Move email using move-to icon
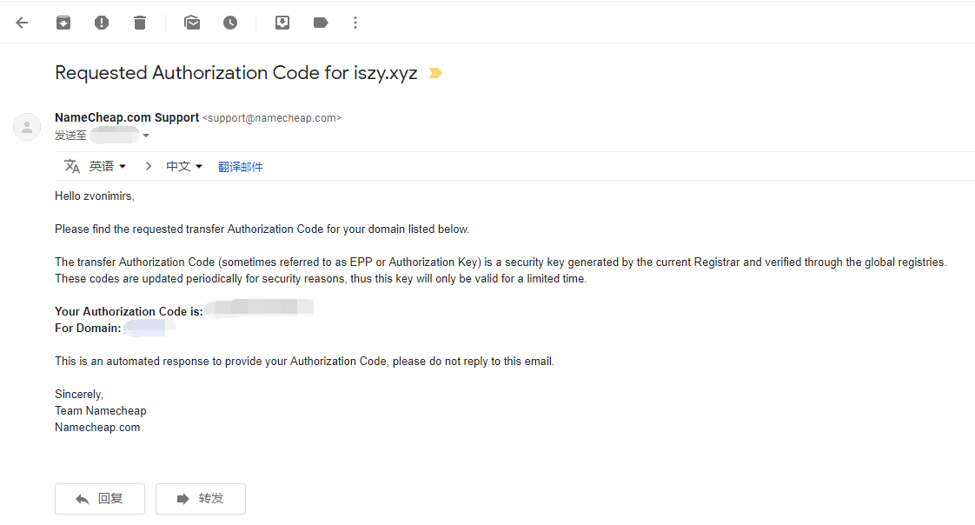This screenshot has height=525, width=975. [x=282, y=23]
